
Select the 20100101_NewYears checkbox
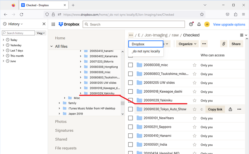pos(130,118)
